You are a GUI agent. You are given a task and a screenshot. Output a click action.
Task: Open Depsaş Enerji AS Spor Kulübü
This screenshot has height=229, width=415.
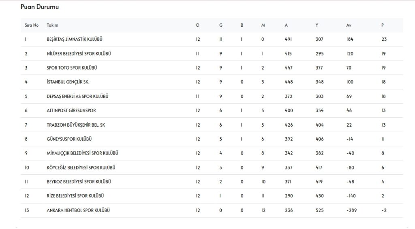(77, 96)
